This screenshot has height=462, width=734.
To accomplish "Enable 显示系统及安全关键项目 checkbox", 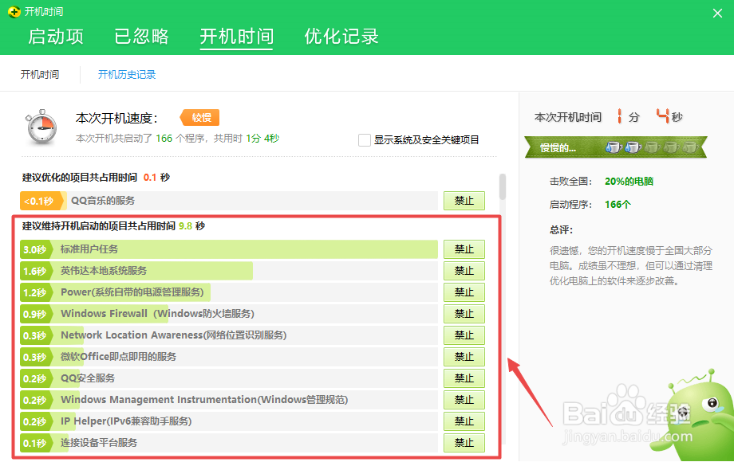I will [364, 139].
